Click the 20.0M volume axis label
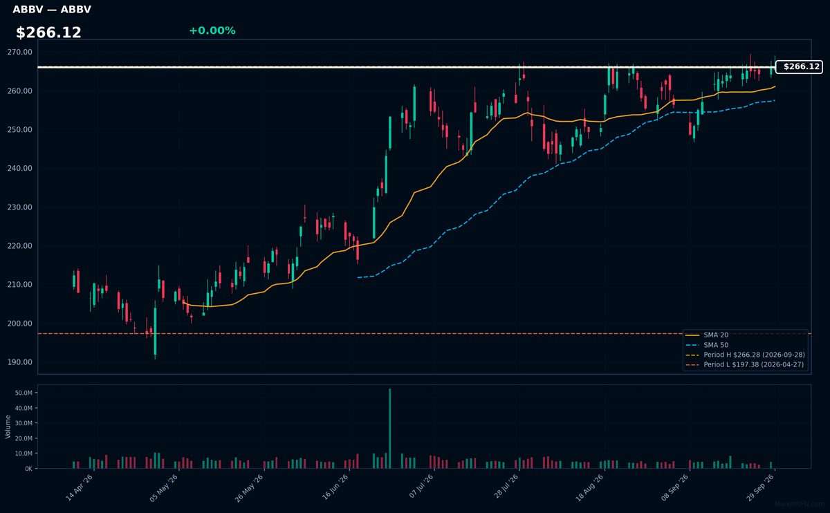This screenshot has width=830, height=513. click(x=24, y=438)
